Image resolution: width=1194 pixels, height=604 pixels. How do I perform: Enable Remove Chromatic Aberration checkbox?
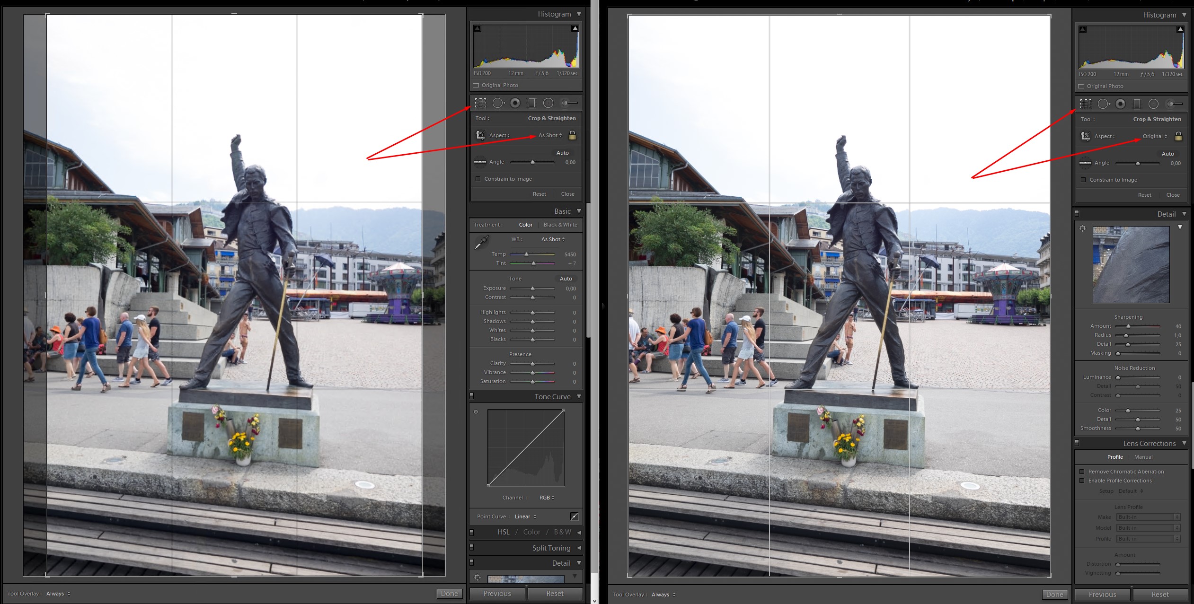click(1082, 472)
